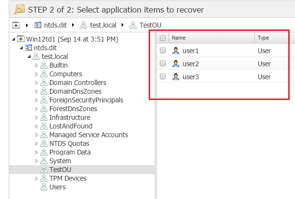This screenshot has height=199, width=295.
Task: Open the System folder in tree
Action: [60, 161]
